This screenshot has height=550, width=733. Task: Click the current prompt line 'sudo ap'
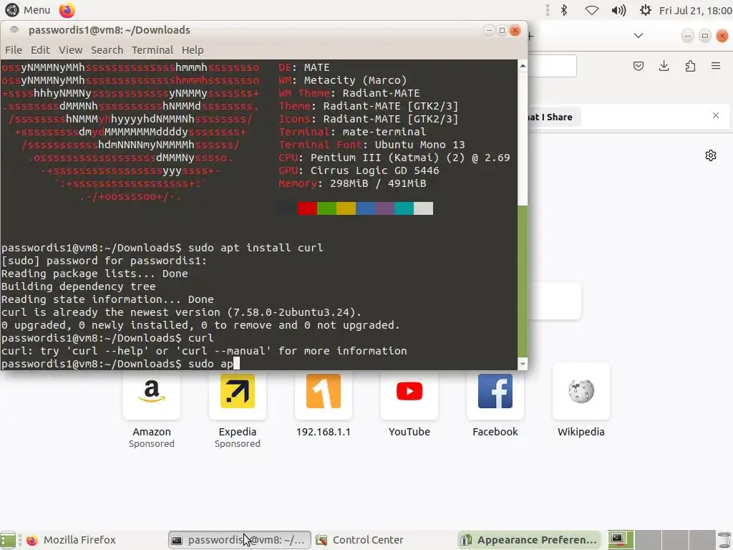(x=120, y=363)
